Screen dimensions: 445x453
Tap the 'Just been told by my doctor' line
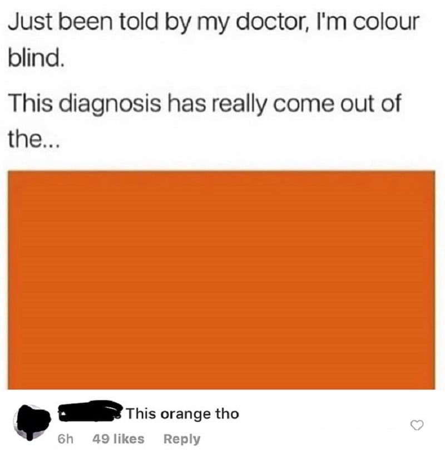point(214,22)
